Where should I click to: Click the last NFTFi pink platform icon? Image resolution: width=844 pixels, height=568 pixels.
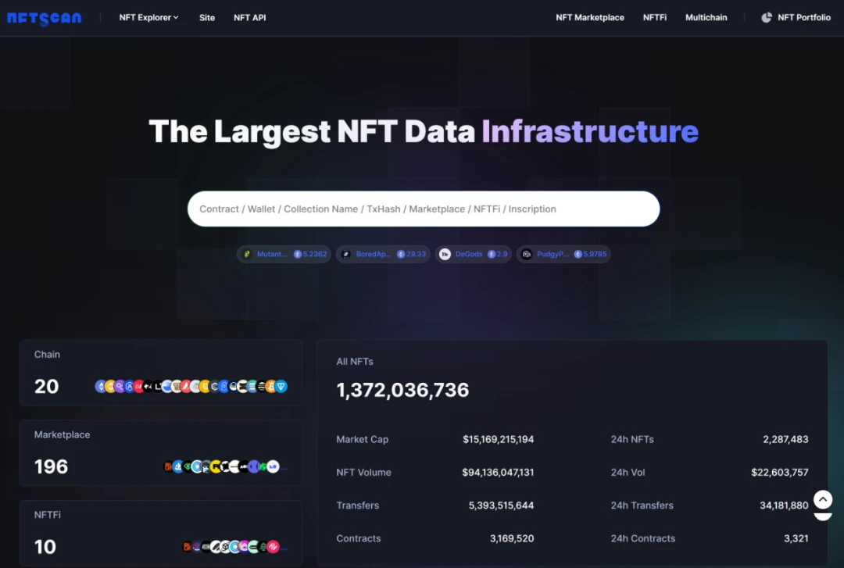point(274,547)
